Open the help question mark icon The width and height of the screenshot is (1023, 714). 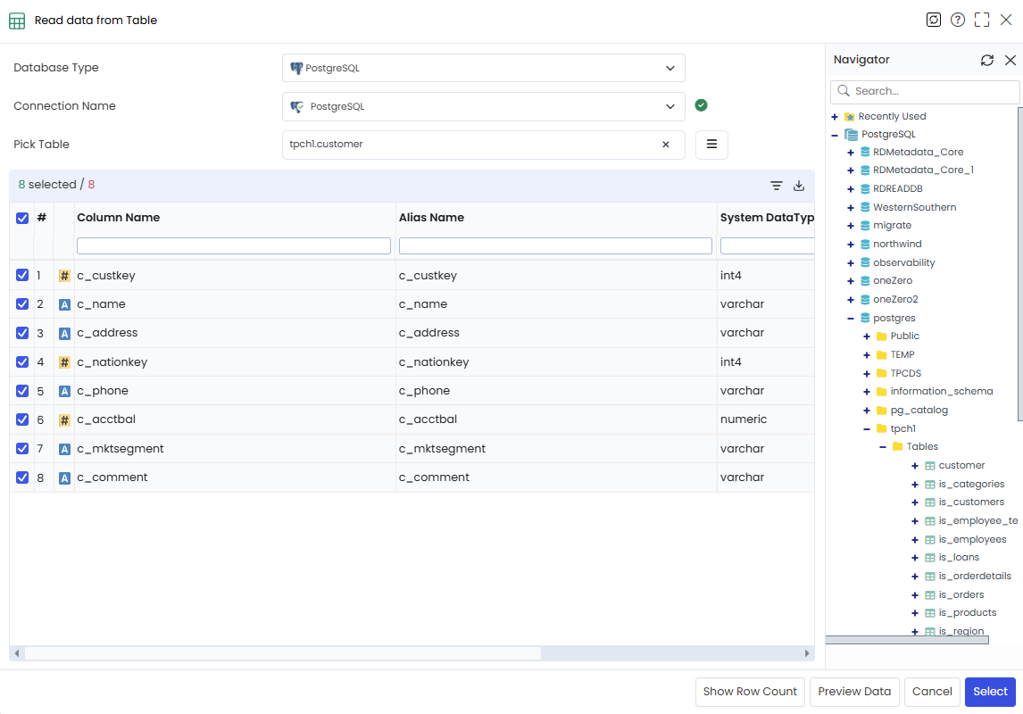coord(957,20)
